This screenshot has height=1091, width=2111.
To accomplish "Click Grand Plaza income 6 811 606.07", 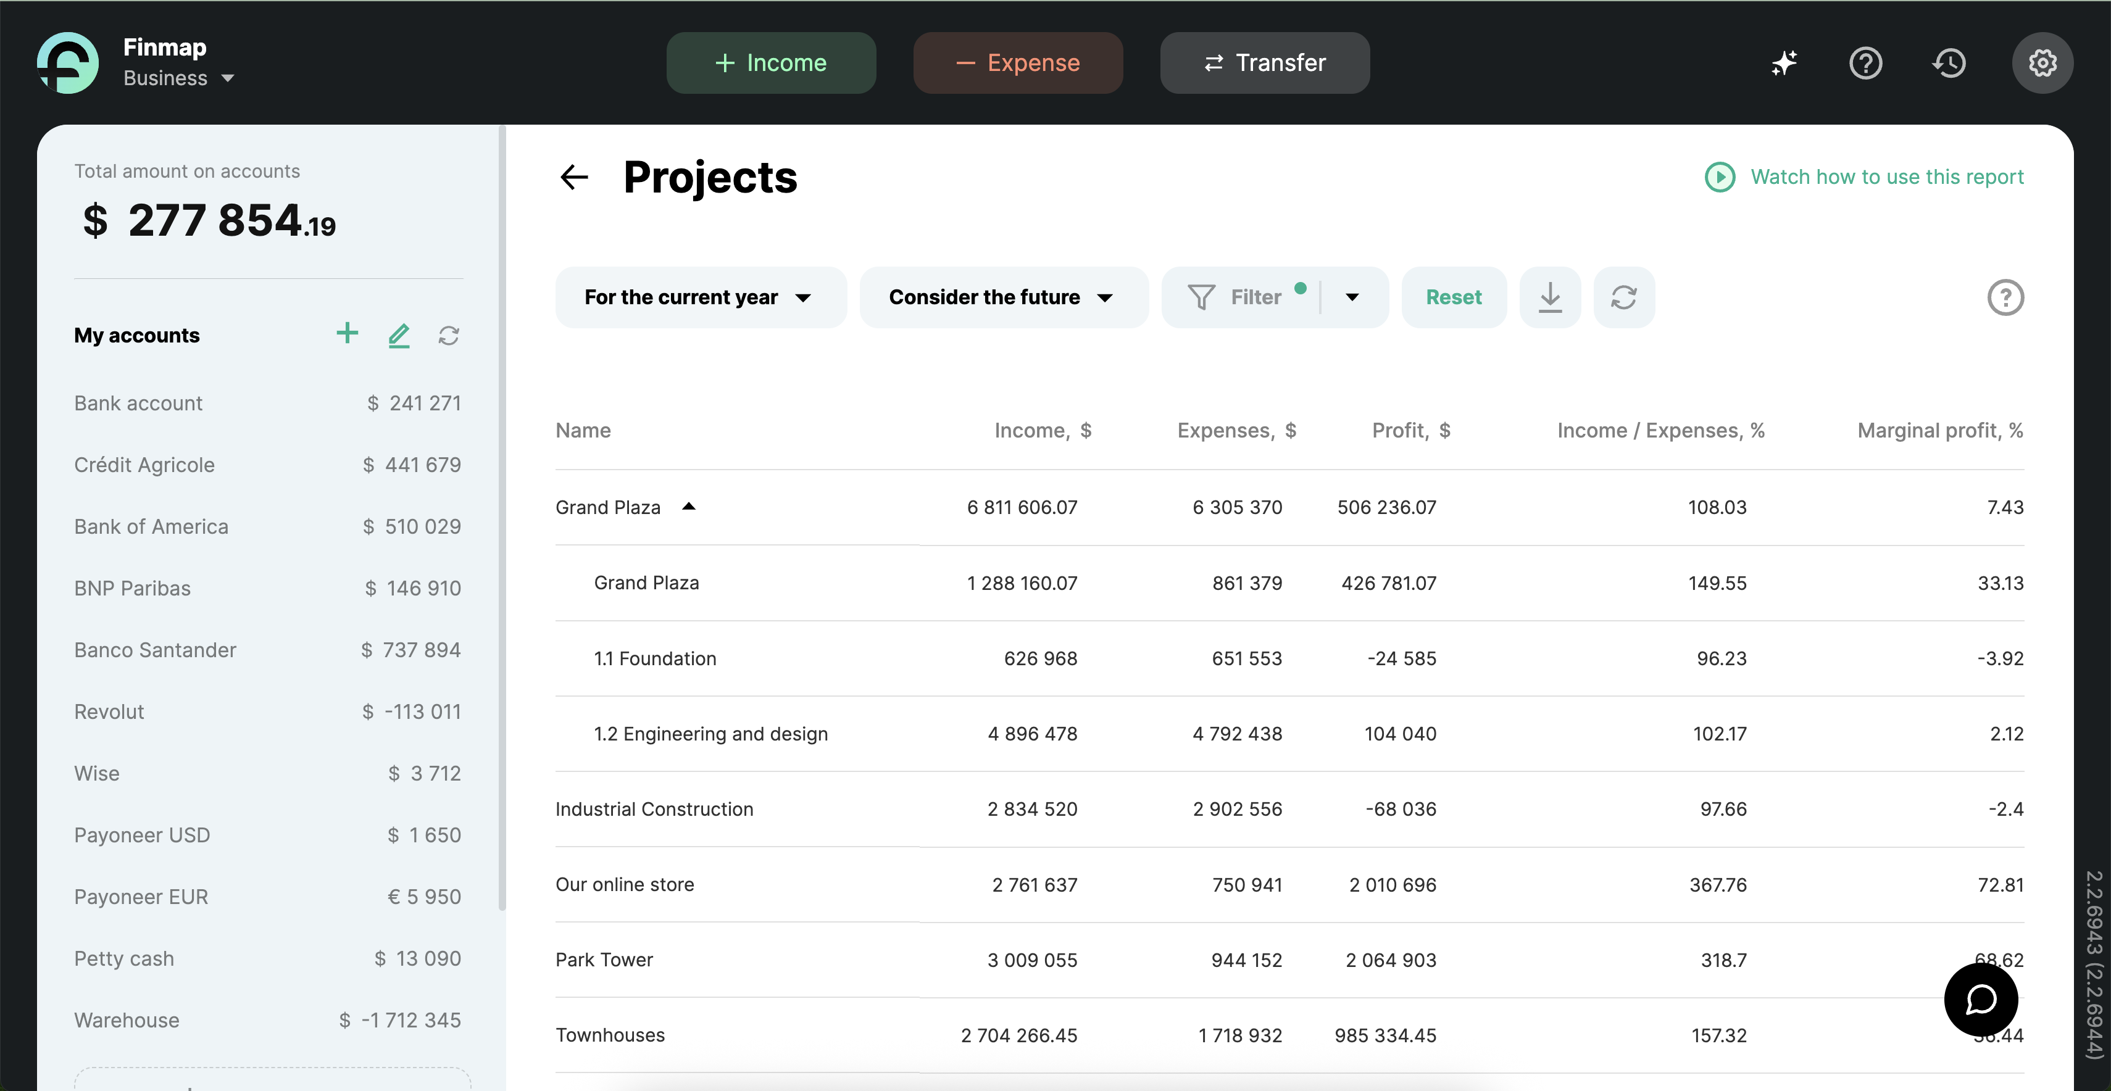I will click(x=1022, y=508).
